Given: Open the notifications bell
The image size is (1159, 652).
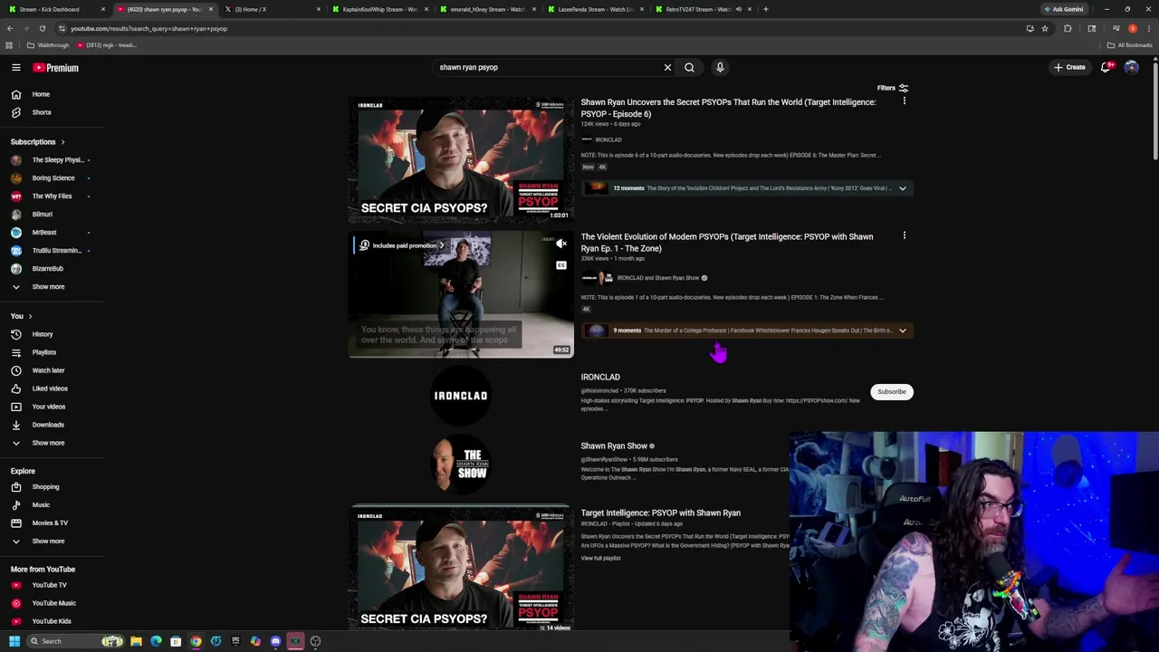Looking at the screenshot, I should (x=1106, y=67).
